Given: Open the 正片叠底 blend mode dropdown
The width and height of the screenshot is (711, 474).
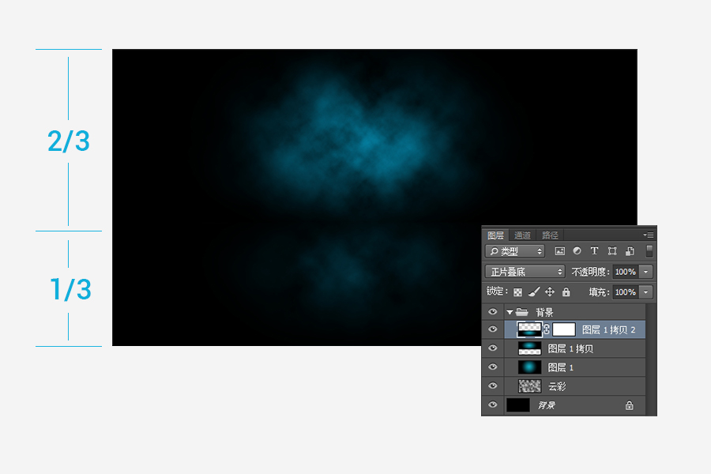Looking at the screenshot, I should [525, 272].
